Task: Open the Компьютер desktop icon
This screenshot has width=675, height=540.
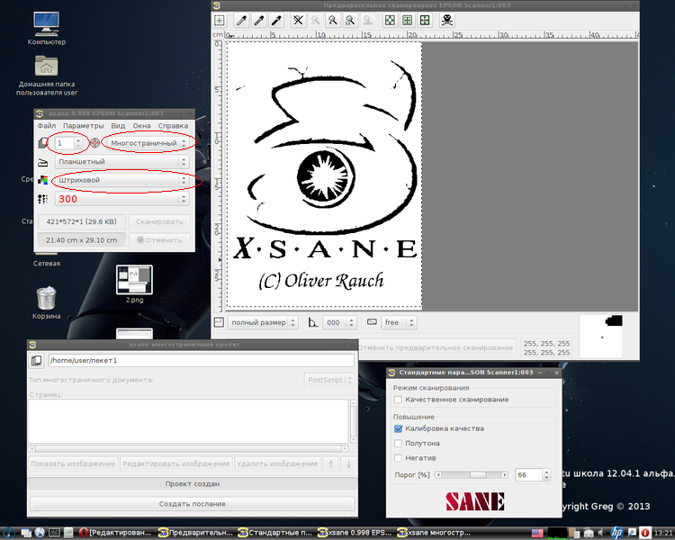Action: point(47,29)
